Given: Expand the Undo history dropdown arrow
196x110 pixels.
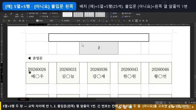Looking at the screenshot, I should [29, 21].
